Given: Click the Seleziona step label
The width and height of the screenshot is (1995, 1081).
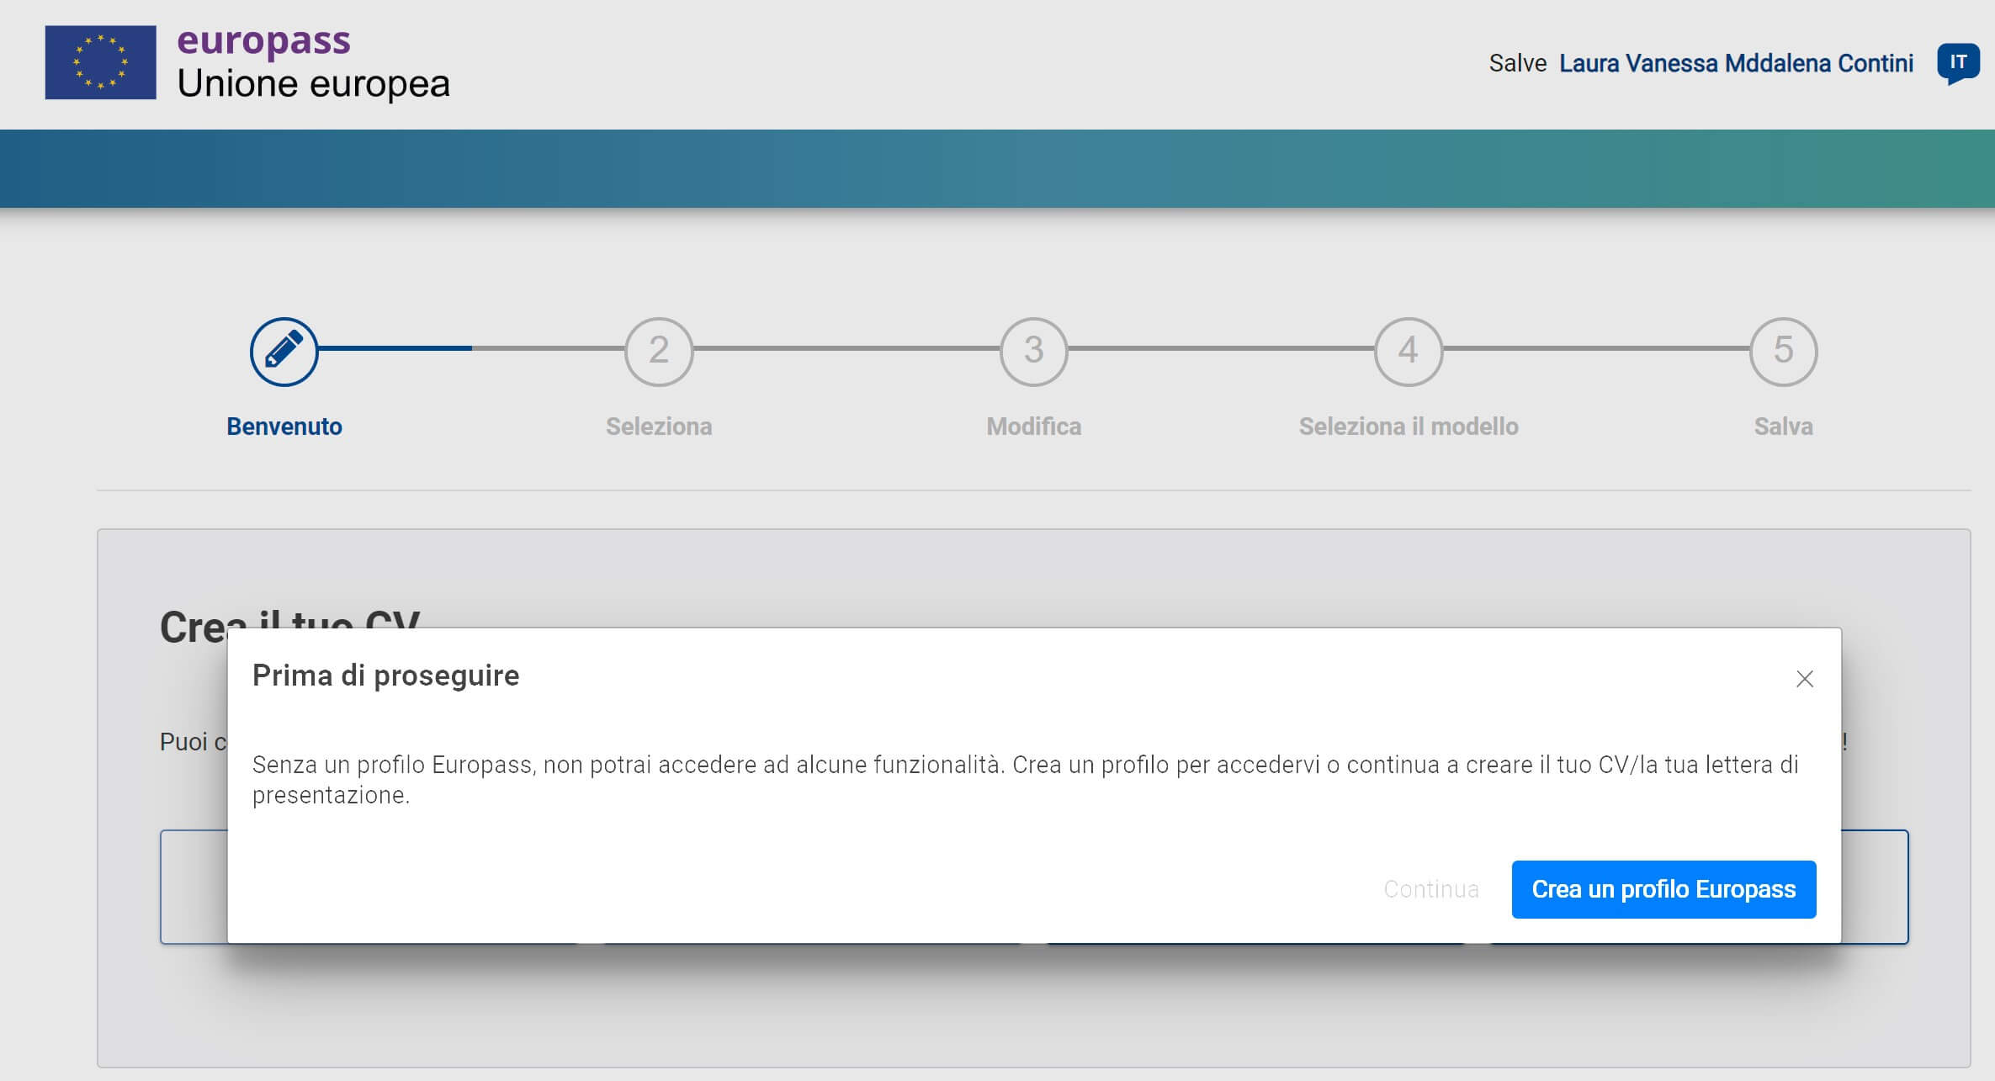Looking at the screenshot, I should pyautogui.click(x=659, y=427).
